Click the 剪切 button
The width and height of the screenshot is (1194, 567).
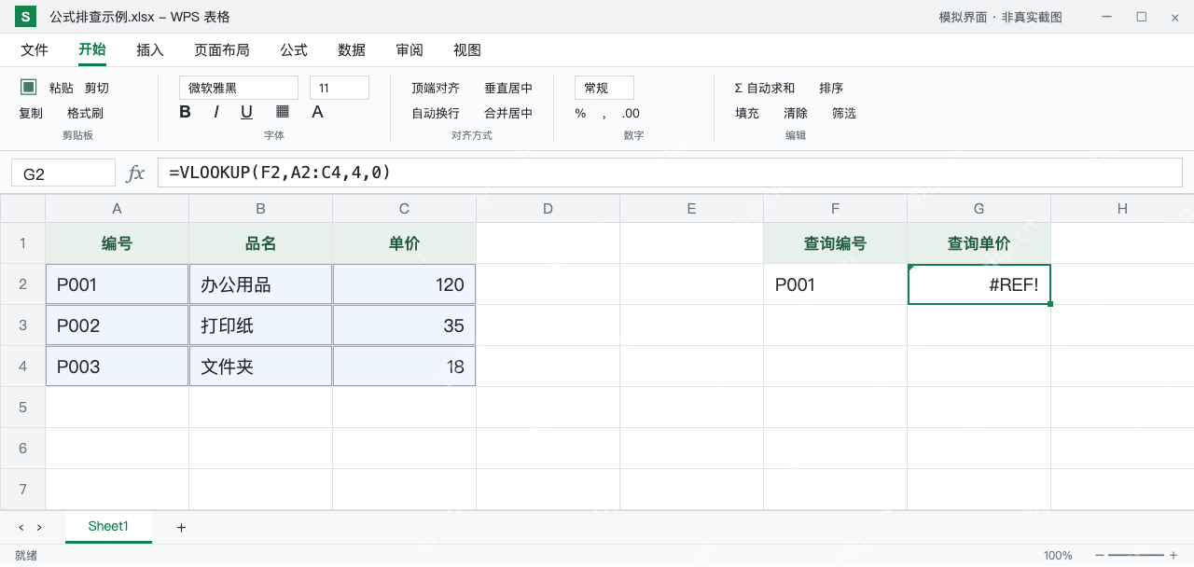point(97,88)
